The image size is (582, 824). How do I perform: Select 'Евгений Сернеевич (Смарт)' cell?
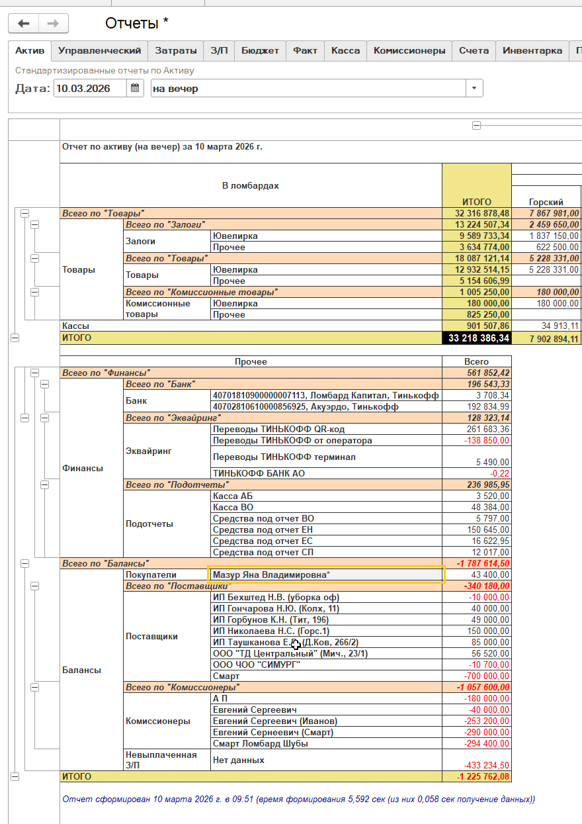(x=326, y=732)
